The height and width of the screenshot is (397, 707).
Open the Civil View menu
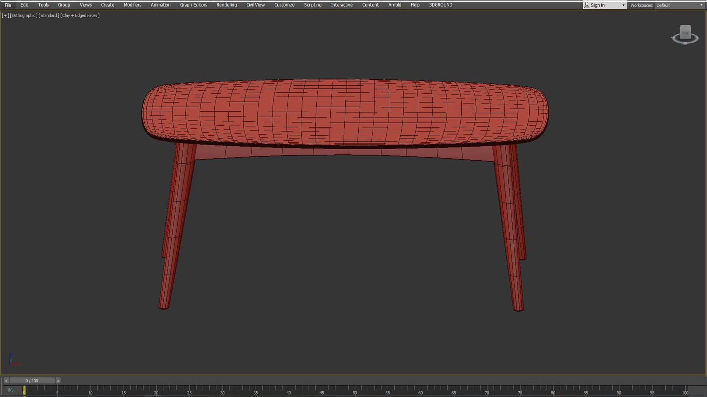pyautogui.click(x=256, y=5)
